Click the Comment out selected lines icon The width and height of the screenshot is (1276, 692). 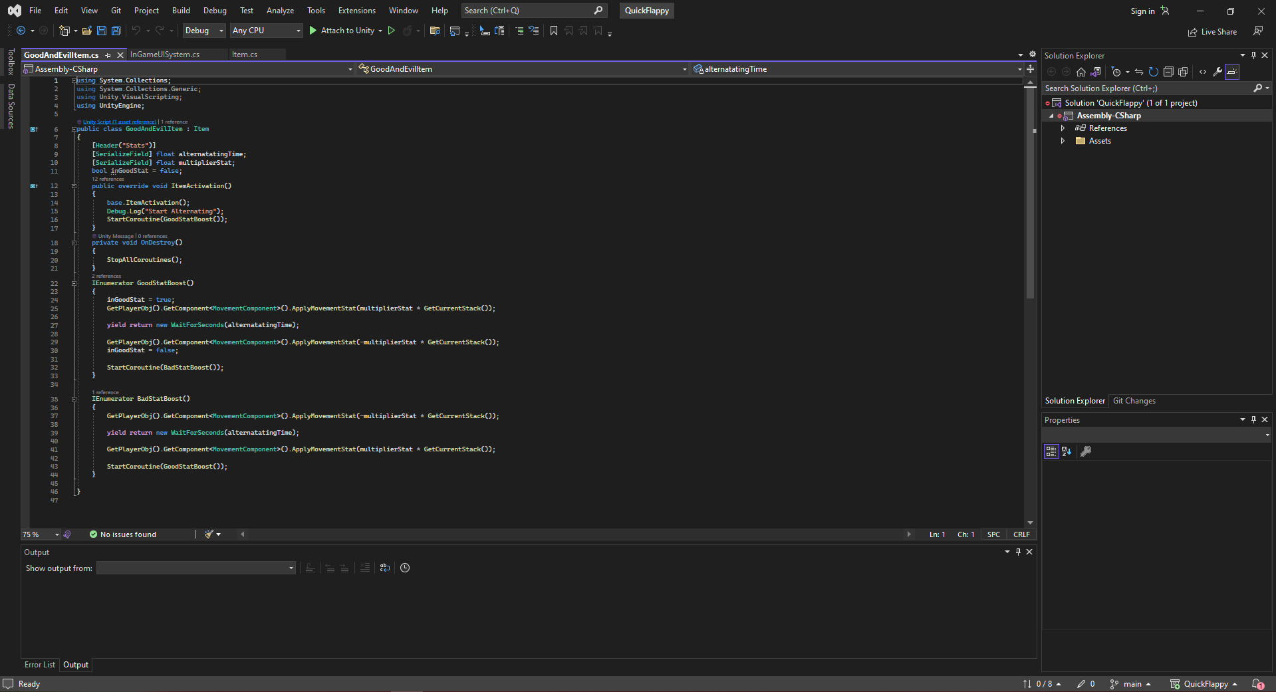[519, 31]
